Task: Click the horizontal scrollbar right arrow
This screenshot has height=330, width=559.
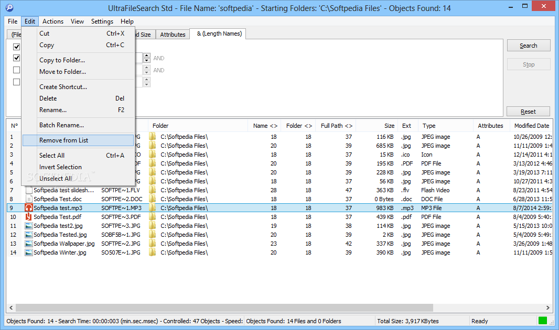Action: click(x=548, y=307)
